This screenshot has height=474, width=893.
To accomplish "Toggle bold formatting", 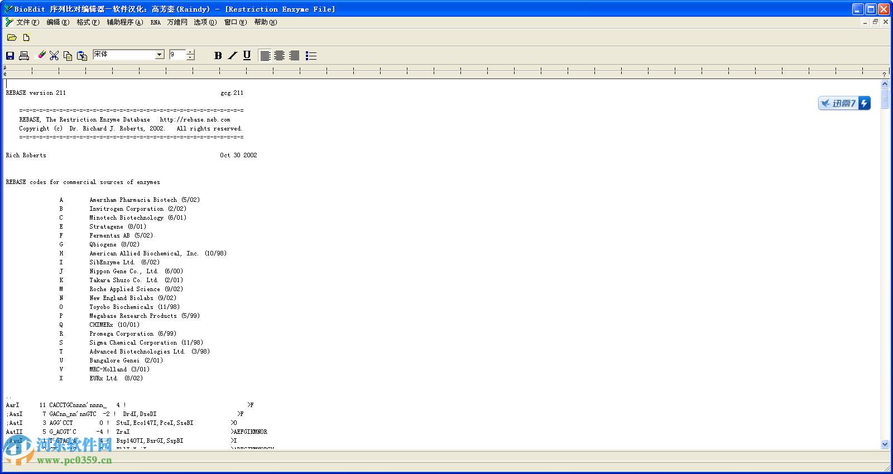I will pos(218,55).
